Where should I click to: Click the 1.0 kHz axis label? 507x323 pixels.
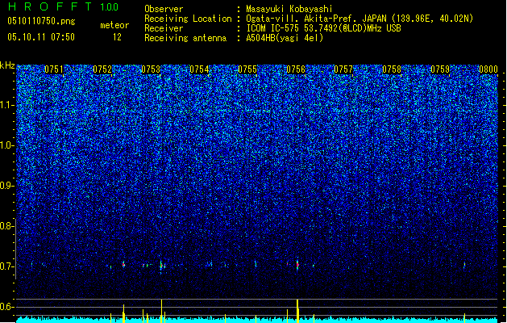[6, 145]
